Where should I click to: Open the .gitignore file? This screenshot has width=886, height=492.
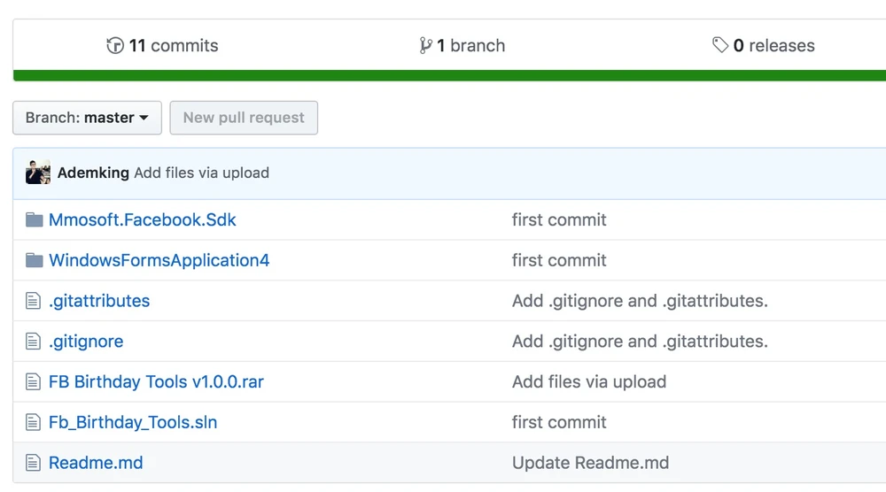86,342
